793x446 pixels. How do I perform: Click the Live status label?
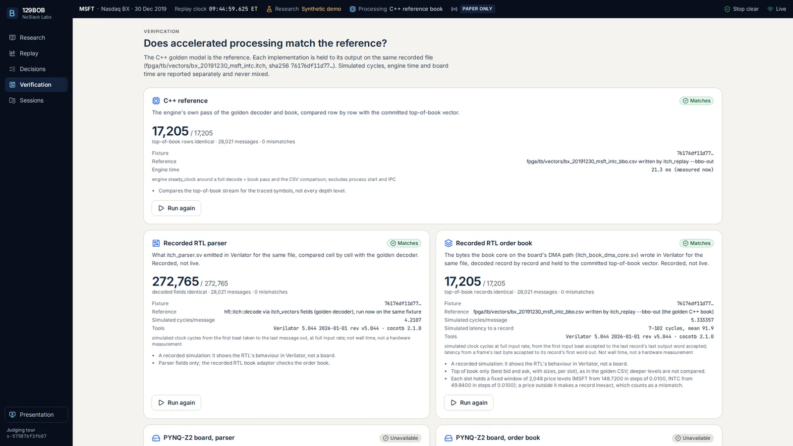[x=781, y=9]
